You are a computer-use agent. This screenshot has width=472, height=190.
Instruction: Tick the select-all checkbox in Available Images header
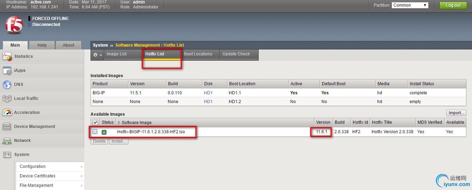click(x=95, y=122)
